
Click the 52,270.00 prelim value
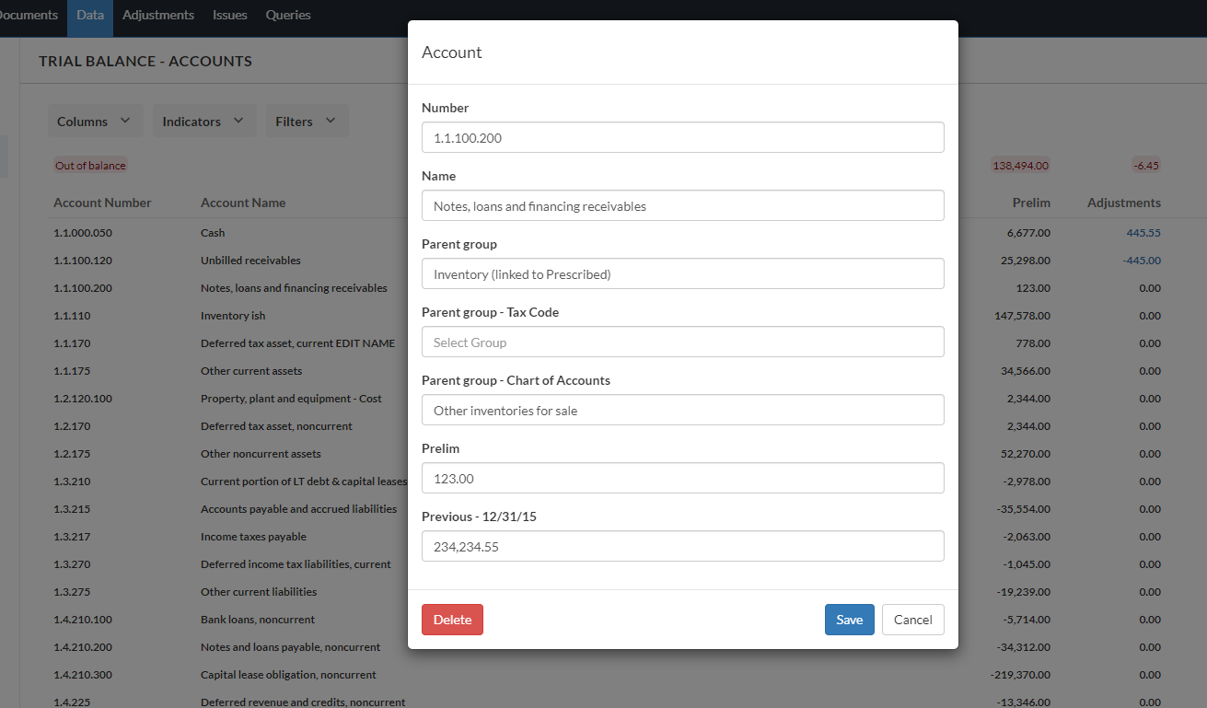1026,454
